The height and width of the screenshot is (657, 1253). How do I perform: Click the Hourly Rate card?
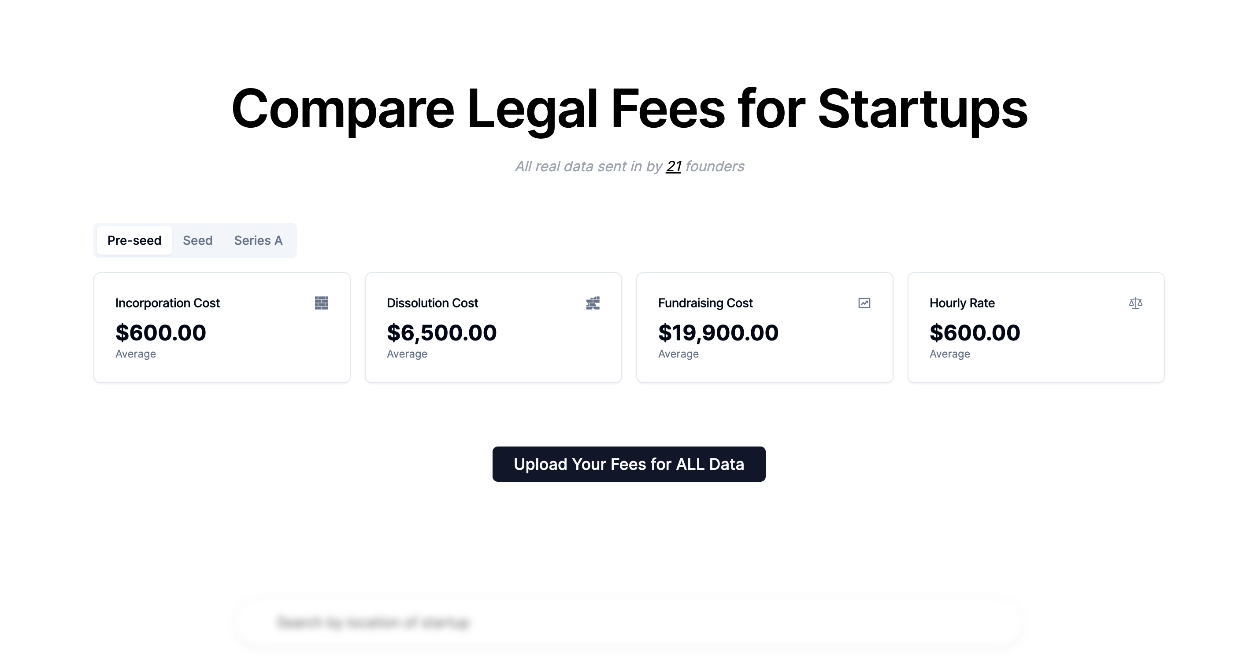click(x=1036, y=327)
